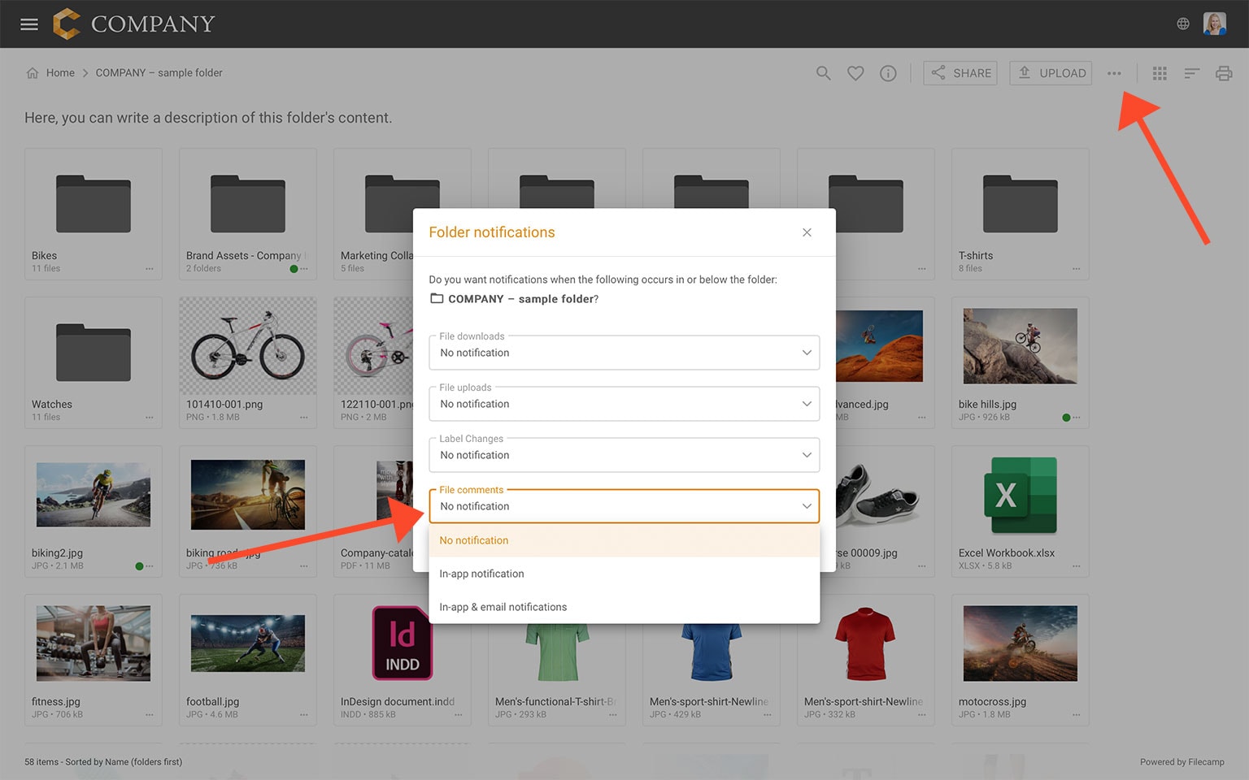The height and width of the screenshot is (780, 1249).
Task: Select "No notification" in the open list
Action: point(474,540)
